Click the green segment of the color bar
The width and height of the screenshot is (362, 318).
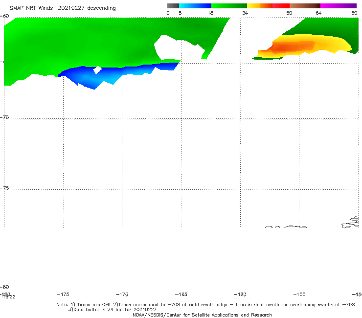pos(229,6)
